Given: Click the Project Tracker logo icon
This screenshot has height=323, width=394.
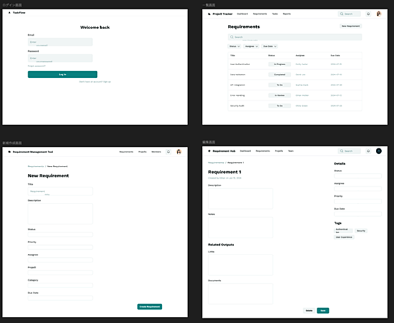Looking at the screenshot, I should tap(209, 14).
